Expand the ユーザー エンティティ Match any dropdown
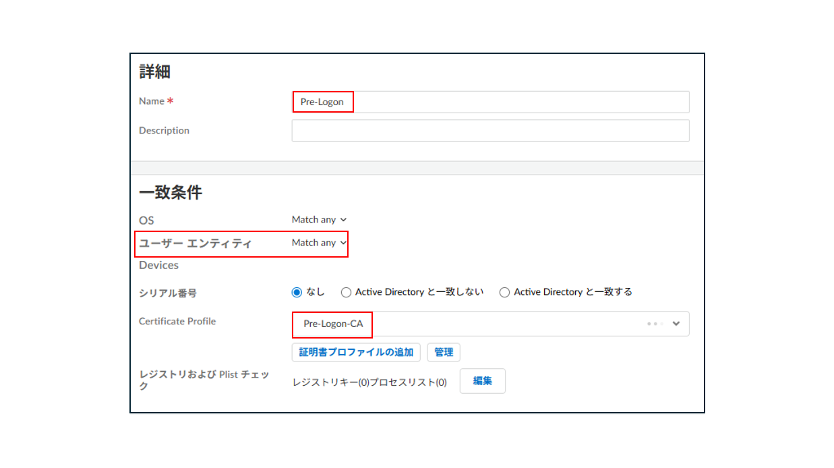The height and width of the screenshot is (468, 834). pyautogui.click(x=319, y=243)
